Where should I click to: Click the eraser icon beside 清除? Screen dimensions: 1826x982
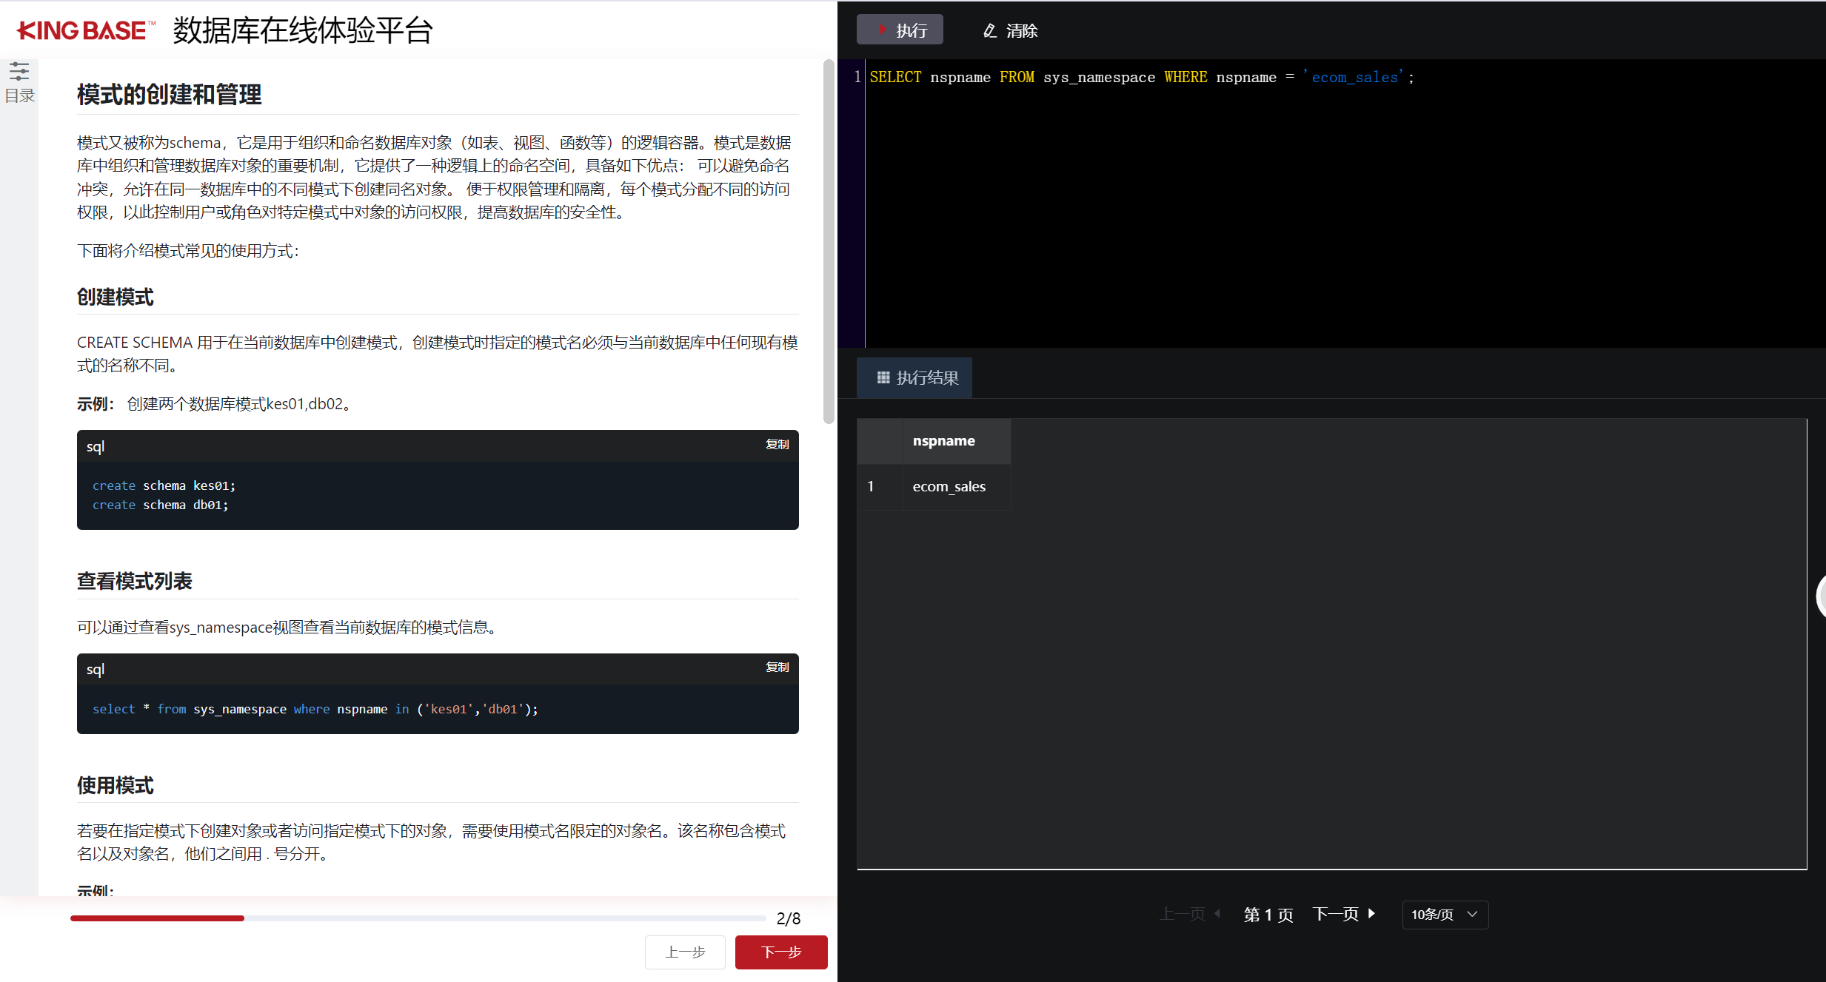pos(990,30)
